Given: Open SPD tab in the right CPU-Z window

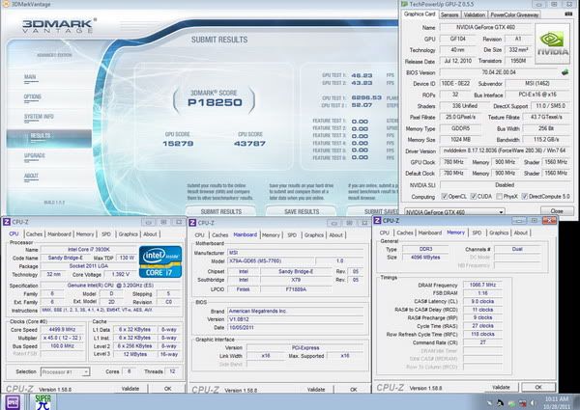Looking at the screenshot, I should point(477,232).
